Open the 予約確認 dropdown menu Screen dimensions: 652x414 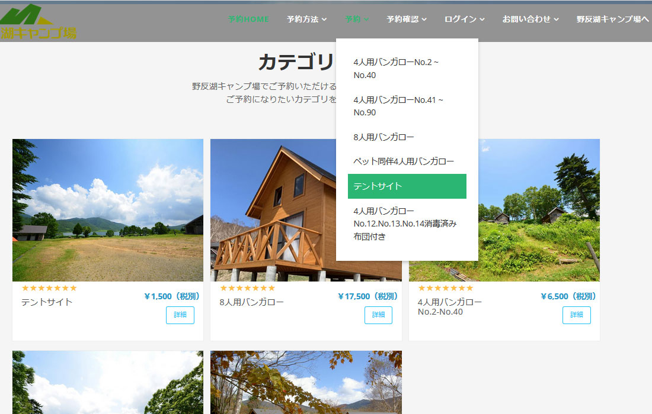pos(407,20)
